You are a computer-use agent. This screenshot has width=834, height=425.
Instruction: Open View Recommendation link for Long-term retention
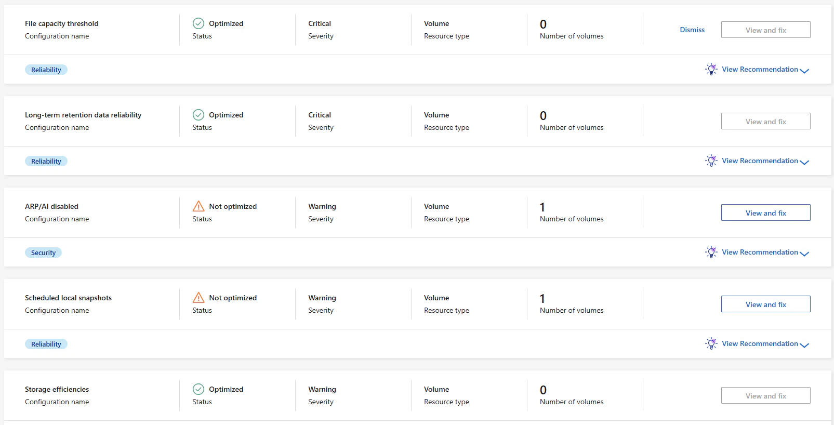pyautogui.click(x=760, y=161)
